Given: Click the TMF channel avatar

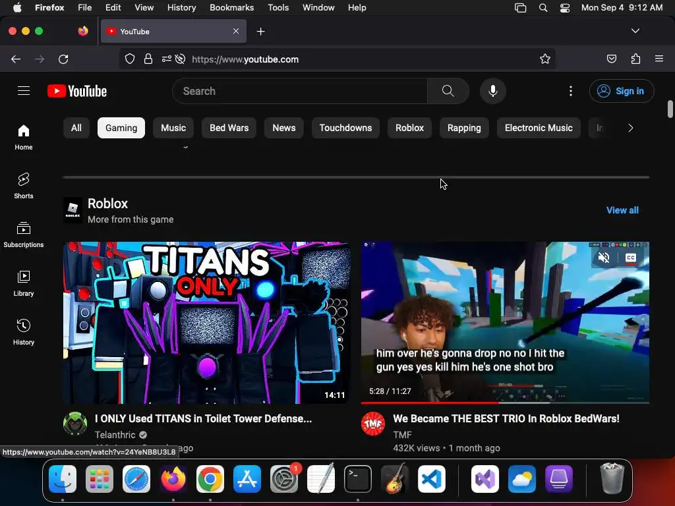Looking at the screenshot, I should click(373, 424).
